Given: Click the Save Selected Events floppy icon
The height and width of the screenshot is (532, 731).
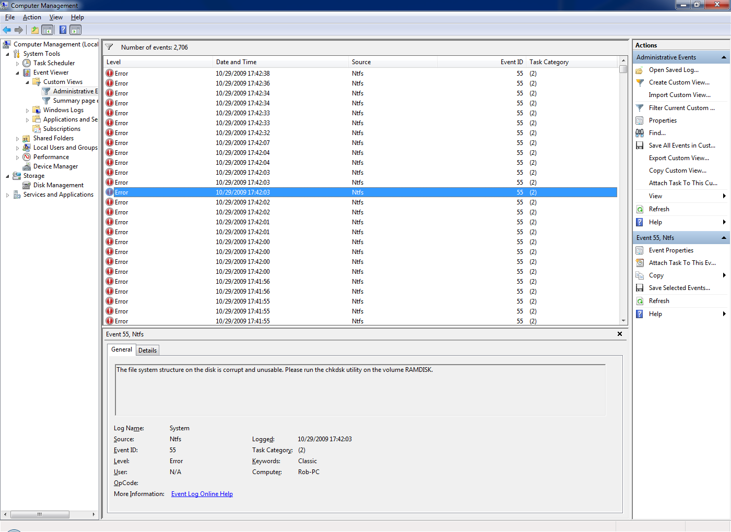Looking at the screenshot, I should 640,288.
